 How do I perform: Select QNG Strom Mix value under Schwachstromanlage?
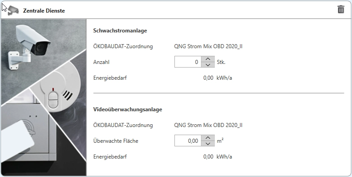208,46
